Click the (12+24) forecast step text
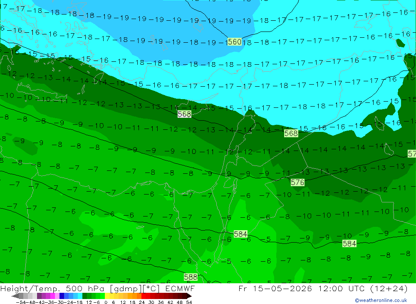The width and height of the screenshot is (416, 304). pyautogui.click(x=389, y=289)
